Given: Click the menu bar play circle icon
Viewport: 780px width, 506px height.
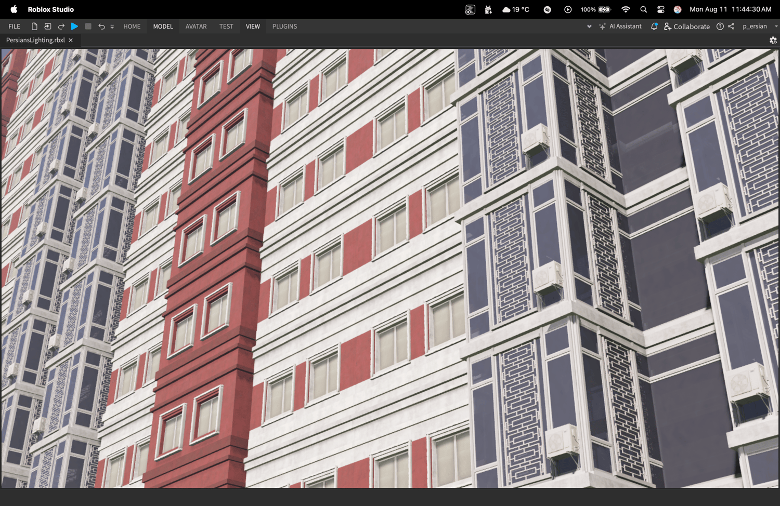Looking at the screenshot, I should point(568,9).
